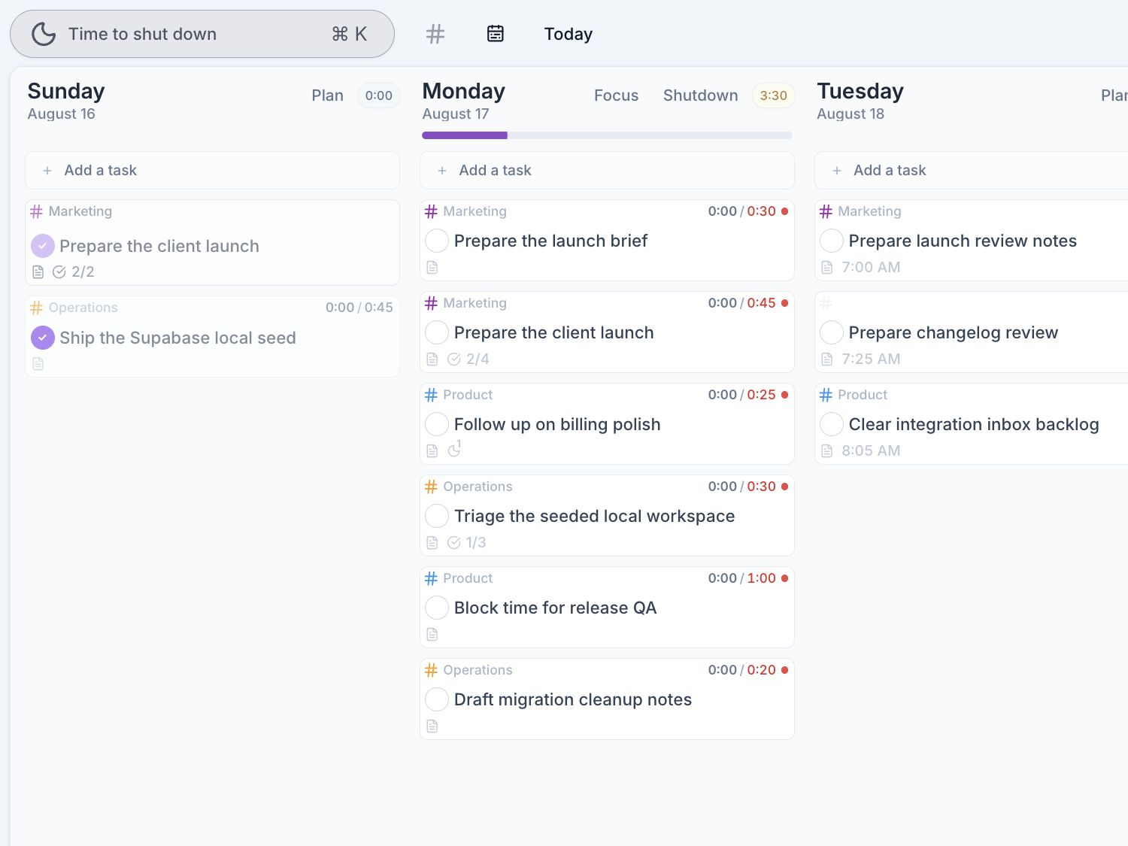Screen dimensions: 1128x846
Task: Mark Prepare the launch brief as complete
Action: point(437,241)
